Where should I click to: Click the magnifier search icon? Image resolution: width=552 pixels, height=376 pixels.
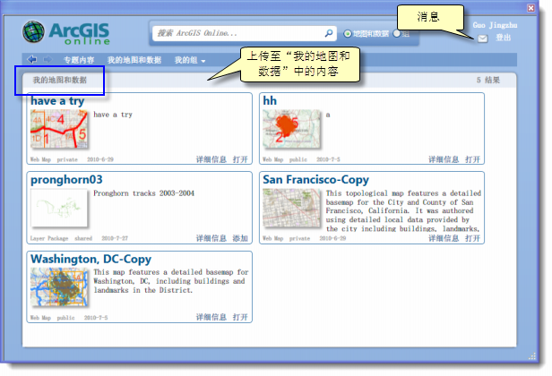pyautogui.click(x=328, y=33)
